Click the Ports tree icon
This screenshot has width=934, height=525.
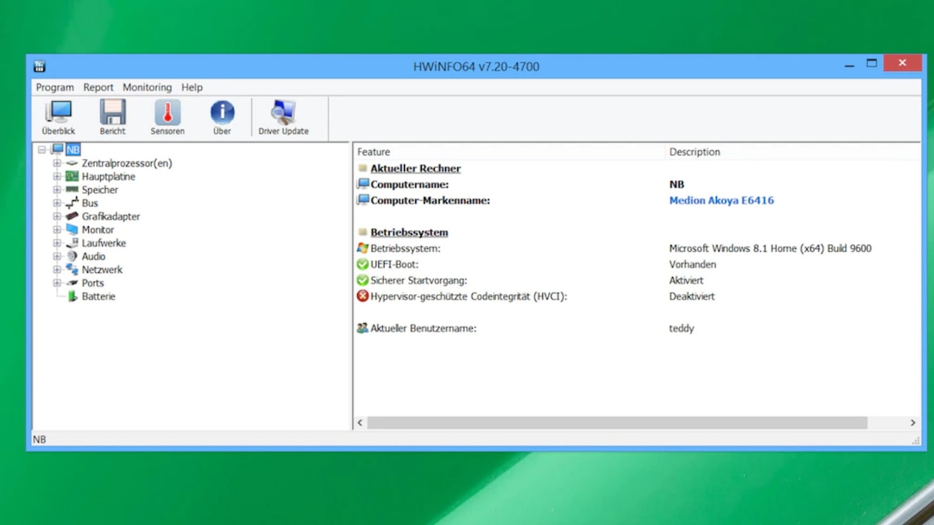pyautogui.click(x=72, y=283)
